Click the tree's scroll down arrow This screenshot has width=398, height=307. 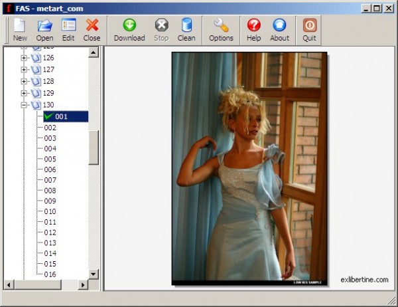pyautogui.click(x=94, y=274)
